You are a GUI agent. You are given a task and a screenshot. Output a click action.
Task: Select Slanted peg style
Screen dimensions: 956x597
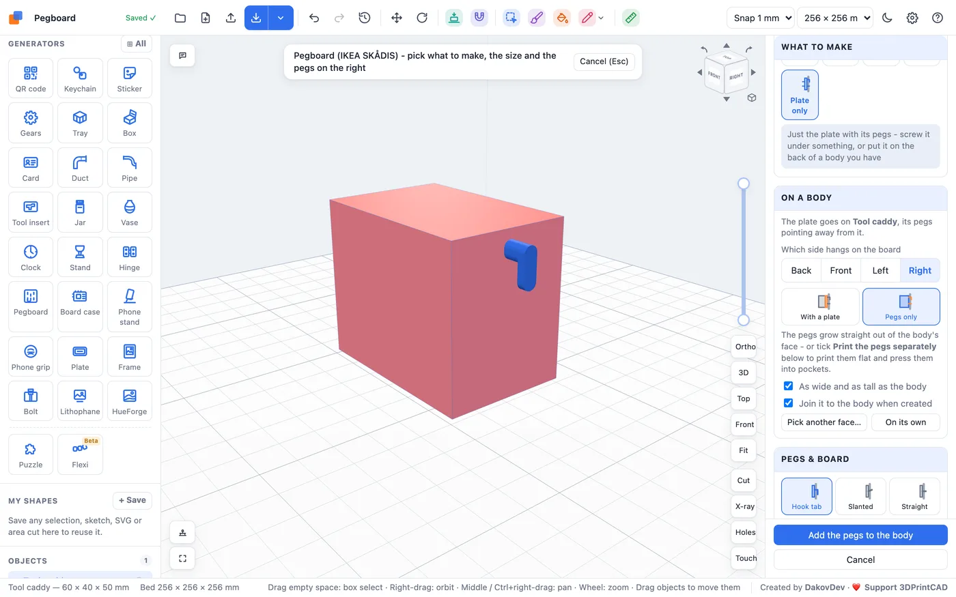[860, 496]
